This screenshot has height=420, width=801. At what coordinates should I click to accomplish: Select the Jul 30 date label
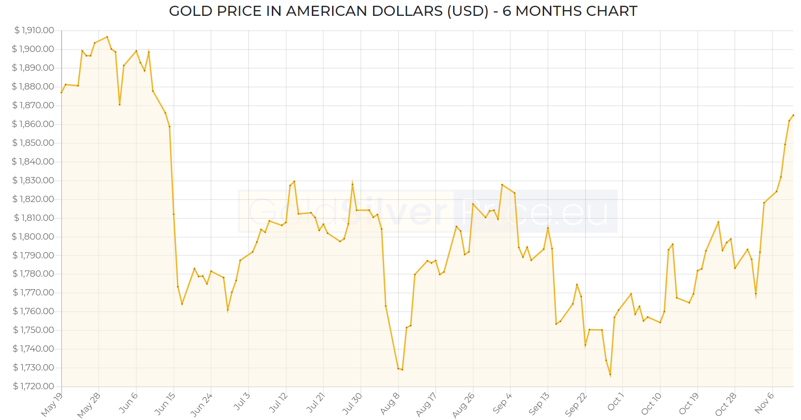tap(352, 403)
